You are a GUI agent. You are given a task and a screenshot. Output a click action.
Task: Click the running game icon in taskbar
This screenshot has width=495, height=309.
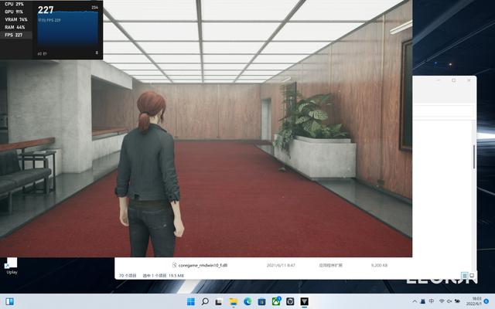pyautogui.click(x=304, y=301)
